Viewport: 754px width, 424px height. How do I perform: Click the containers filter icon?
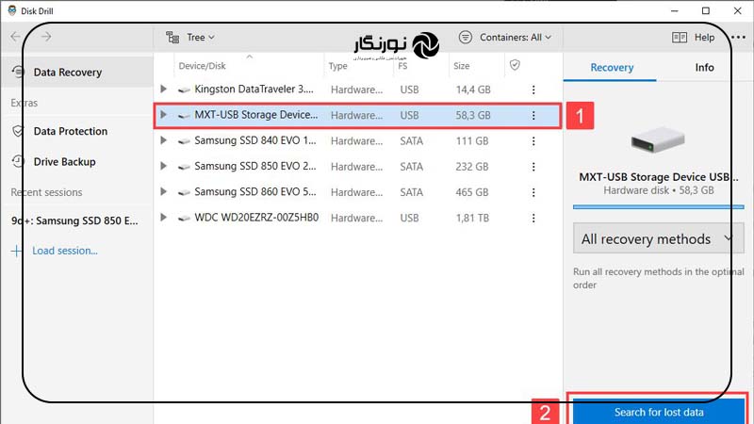click(465, 37)
